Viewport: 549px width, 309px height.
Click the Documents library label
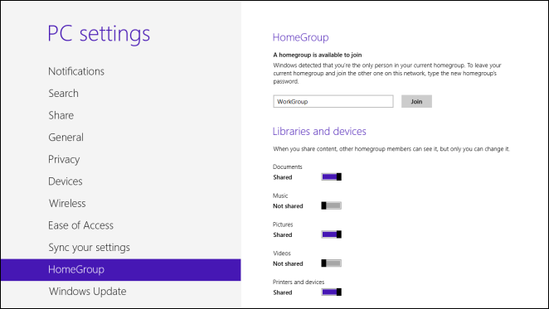(x=288, y=167)
